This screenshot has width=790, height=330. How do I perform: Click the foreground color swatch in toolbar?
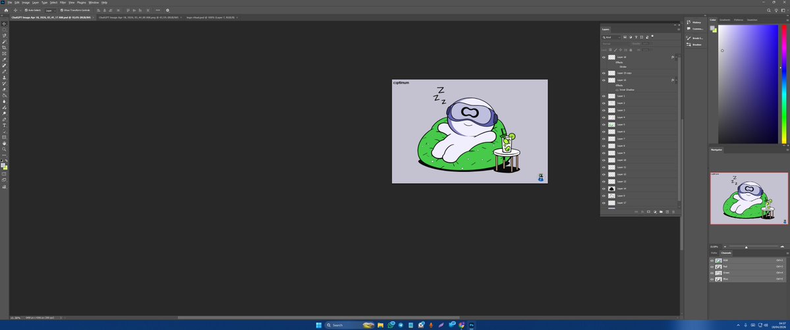click(x=3, y=165)
